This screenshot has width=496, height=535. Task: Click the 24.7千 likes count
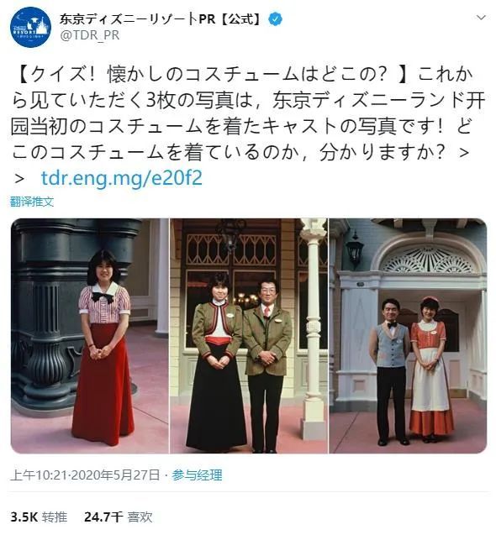[x=103, y=517]
